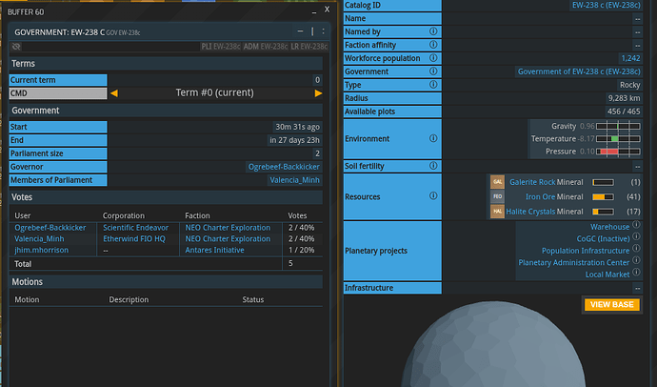Minimize the Government EW-238 C tile
The height and width of the screenshot is (387, 657).
point(300,31)
